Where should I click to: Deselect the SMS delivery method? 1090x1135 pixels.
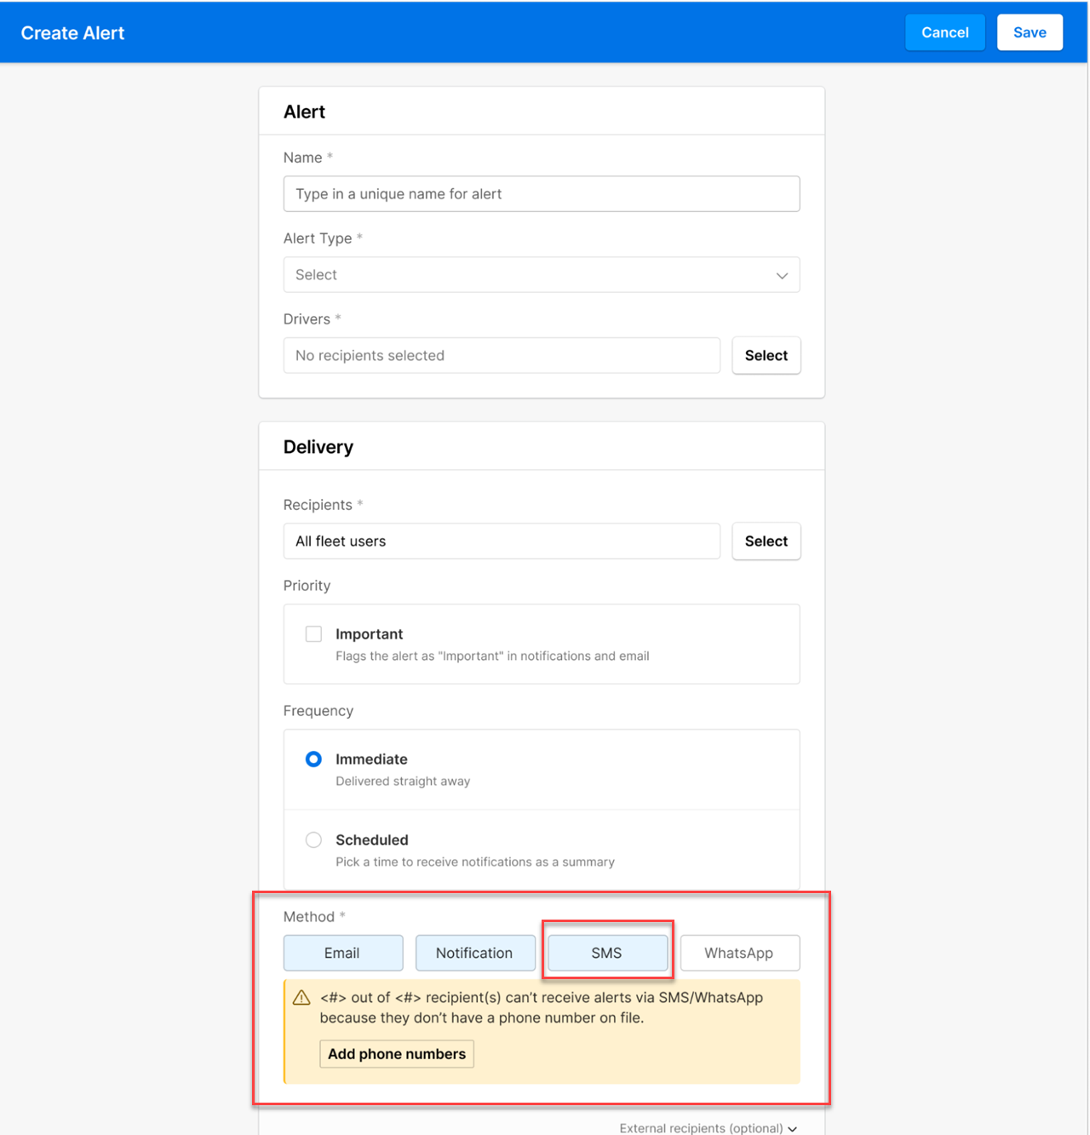606,953
